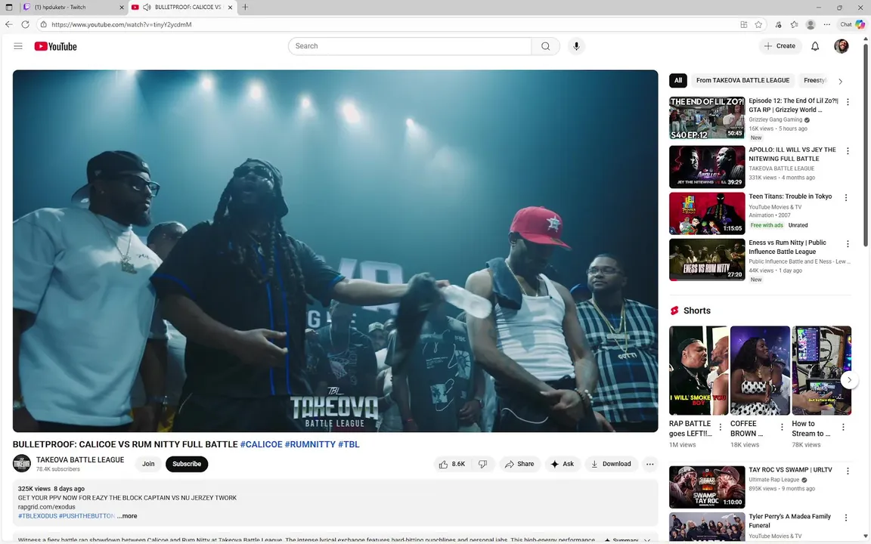Open the notifications bell
Screen dimensions: 871x544
[x=815, y=46]
